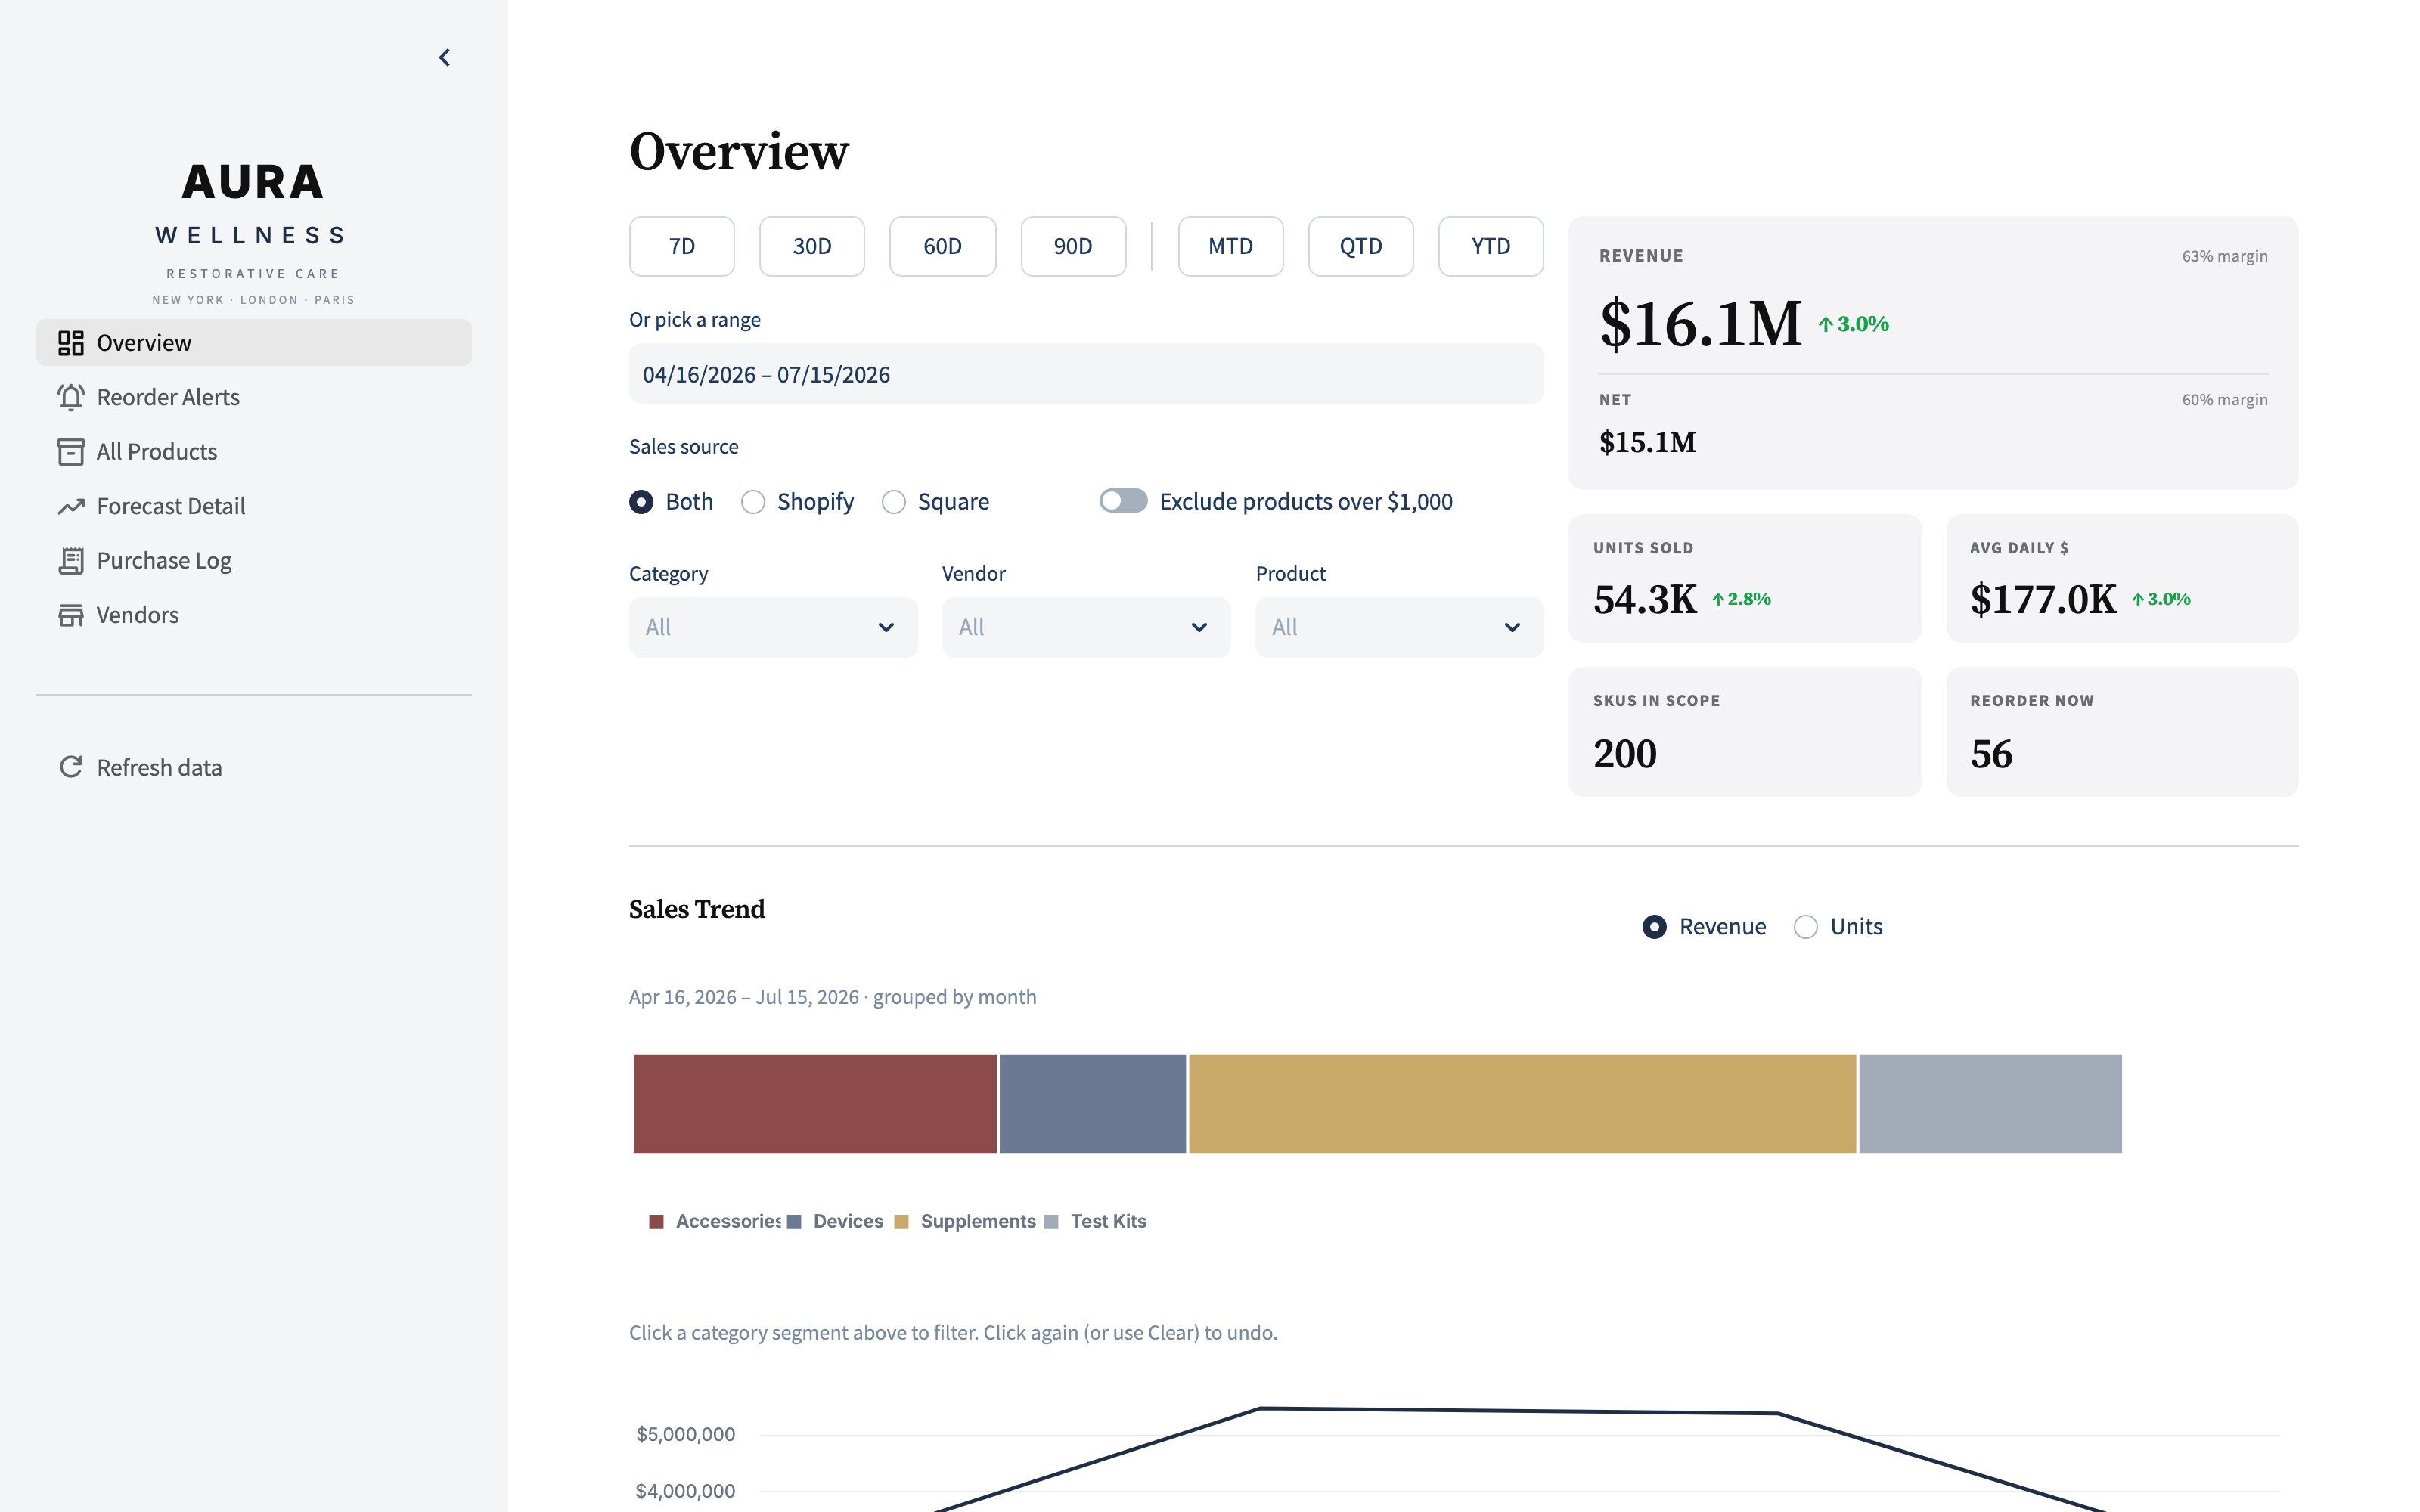Click the Supplements legend color square

(901, 1222)
